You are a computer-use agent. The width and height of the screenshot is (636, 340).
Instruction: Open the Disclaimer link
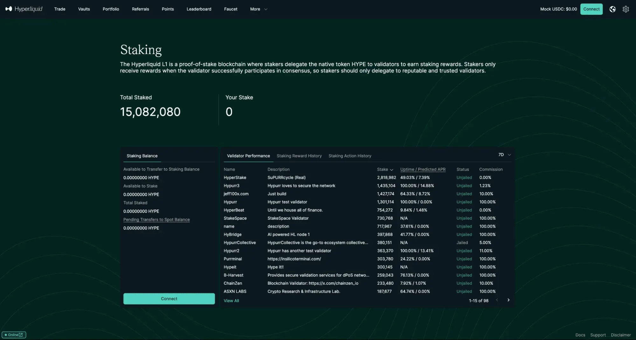621,335
